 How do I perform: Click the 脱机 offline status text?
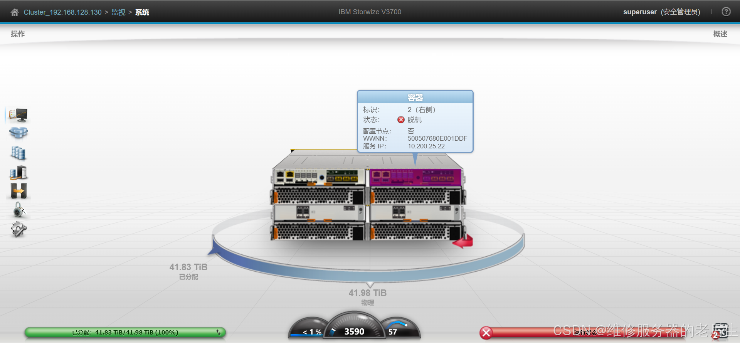click(415, 120)
